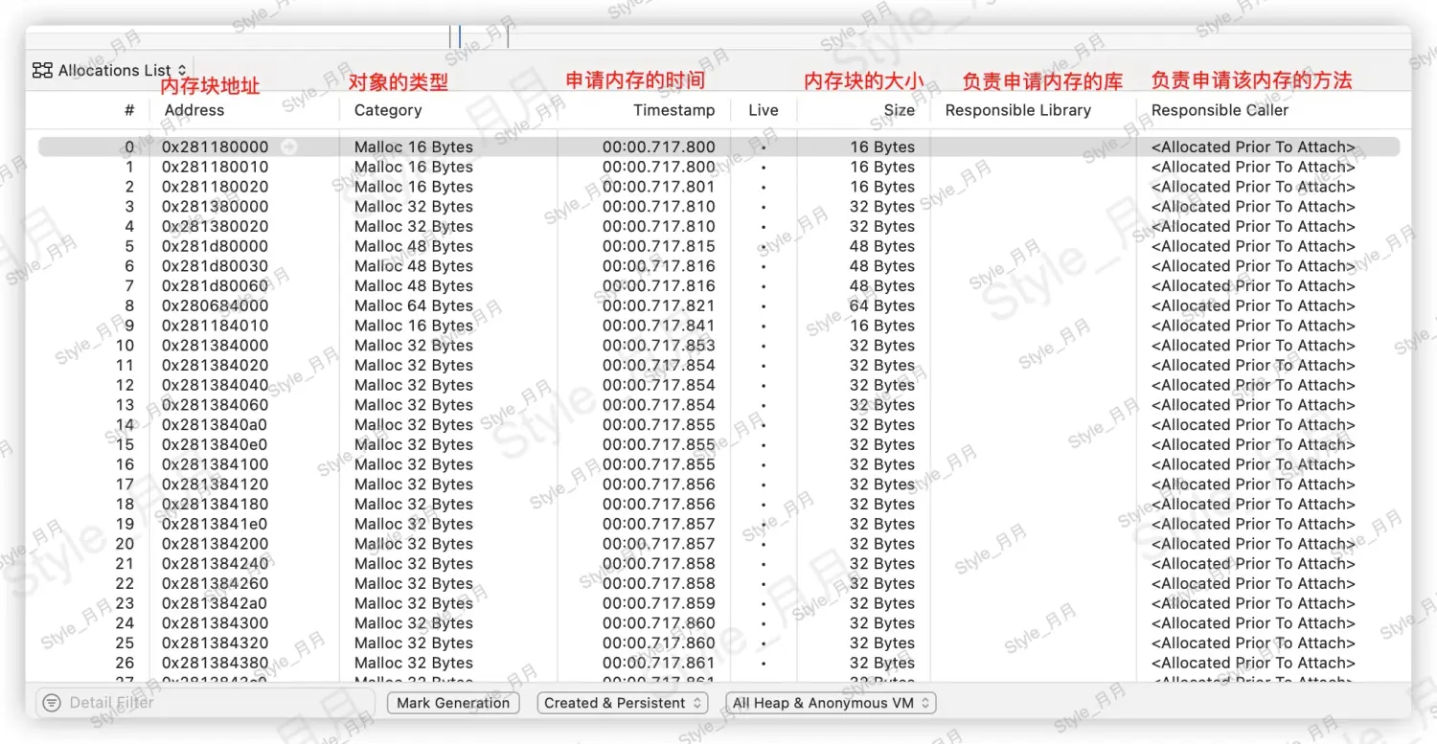
Task: Select row 16 with address 0x281384100
Action: point(216,464)
